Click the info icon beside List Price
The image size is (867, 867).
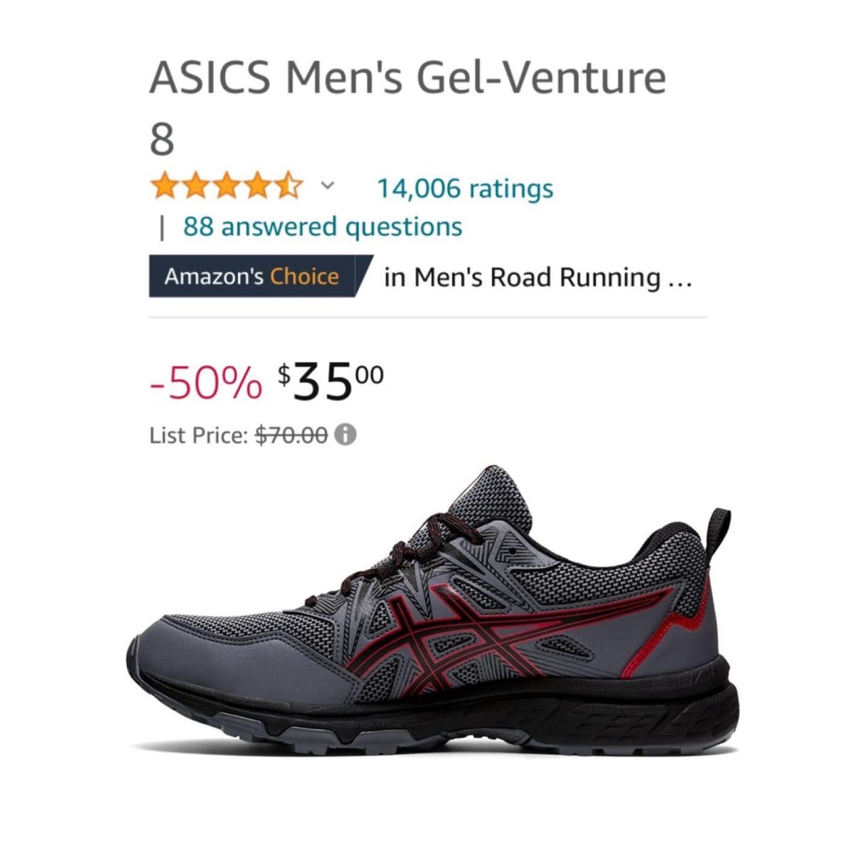tap(345, 435)
